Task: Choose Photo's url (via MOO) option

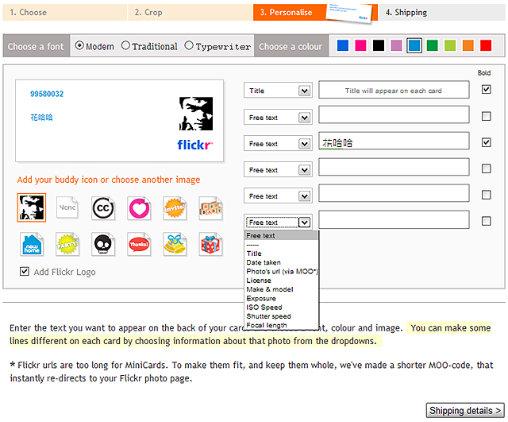Action: (x=282, y=272)
